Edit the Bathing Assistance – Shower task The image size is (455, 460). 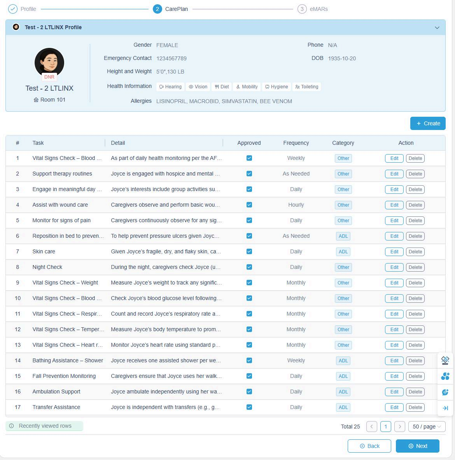point(394,361)
